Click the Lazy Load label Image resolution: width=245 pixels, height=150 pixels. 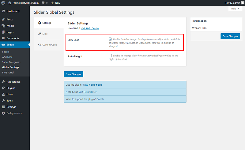[x=73, y=40]
